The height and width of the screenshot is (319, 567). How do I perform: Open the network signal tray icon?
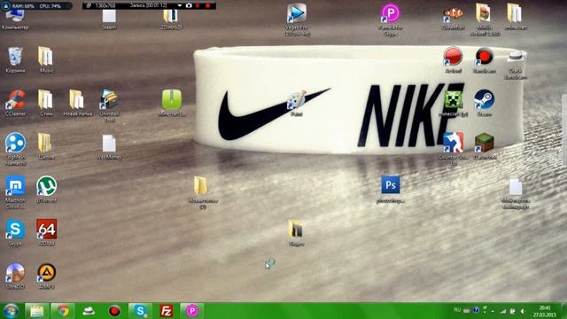click(x=502, y=311)
